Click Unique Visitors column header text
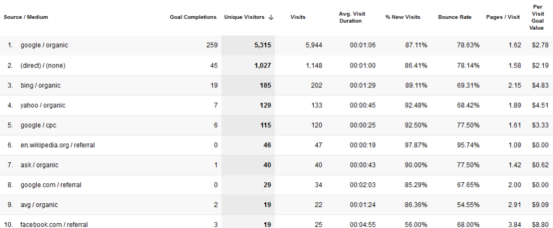 (x=244, y=17)
